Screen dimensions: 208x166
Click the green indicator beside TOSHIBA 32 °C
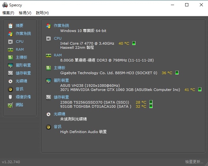coord(151,106)
